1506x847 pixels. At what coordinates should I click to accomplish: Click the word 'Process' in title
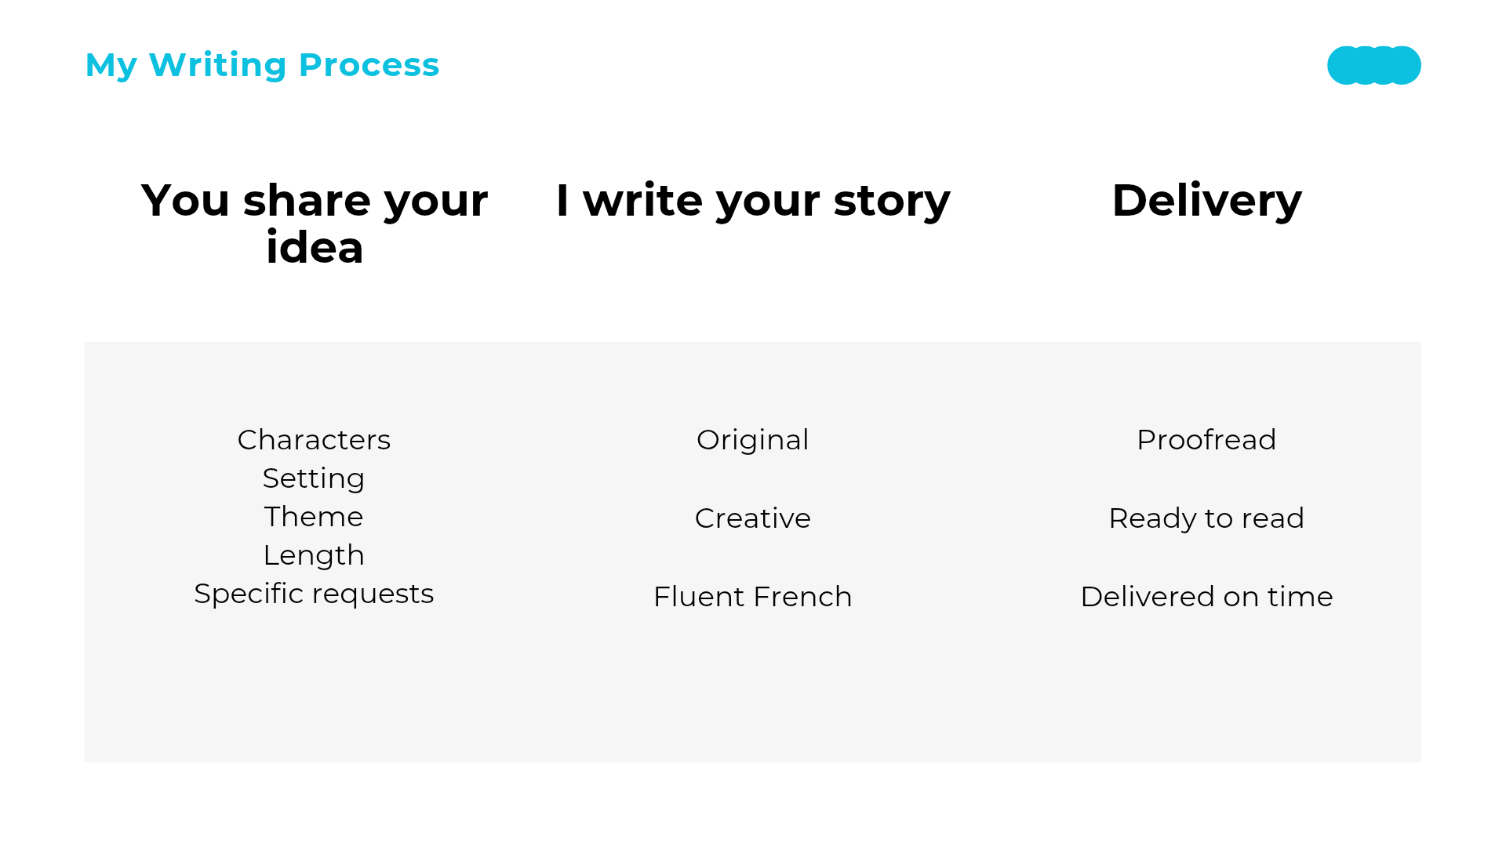click(369, 65)
